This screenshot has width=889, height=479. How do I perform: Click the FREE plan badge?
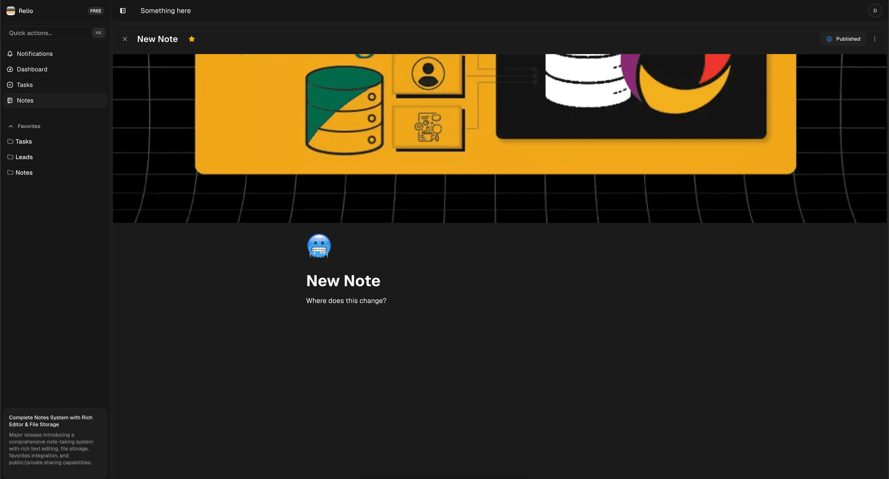click(95, 11)
